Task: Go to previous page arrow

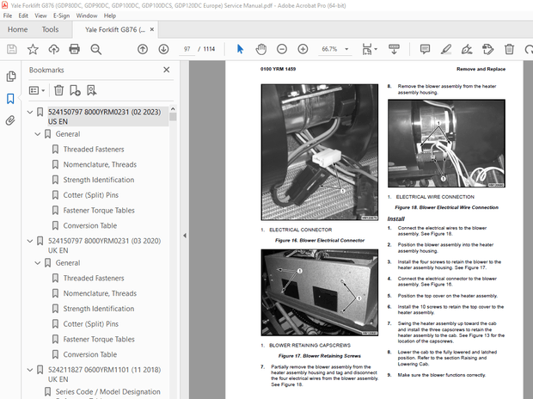Action: 143,49
